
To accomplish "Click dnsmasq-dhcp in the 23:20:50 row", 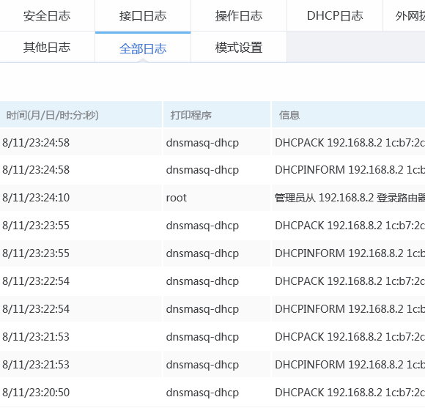I will (202, 392).
